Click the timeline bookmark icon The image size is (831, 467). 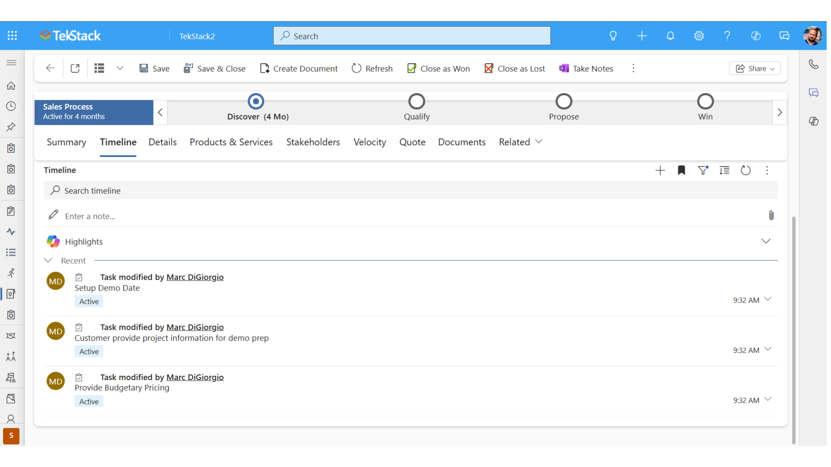681,170
